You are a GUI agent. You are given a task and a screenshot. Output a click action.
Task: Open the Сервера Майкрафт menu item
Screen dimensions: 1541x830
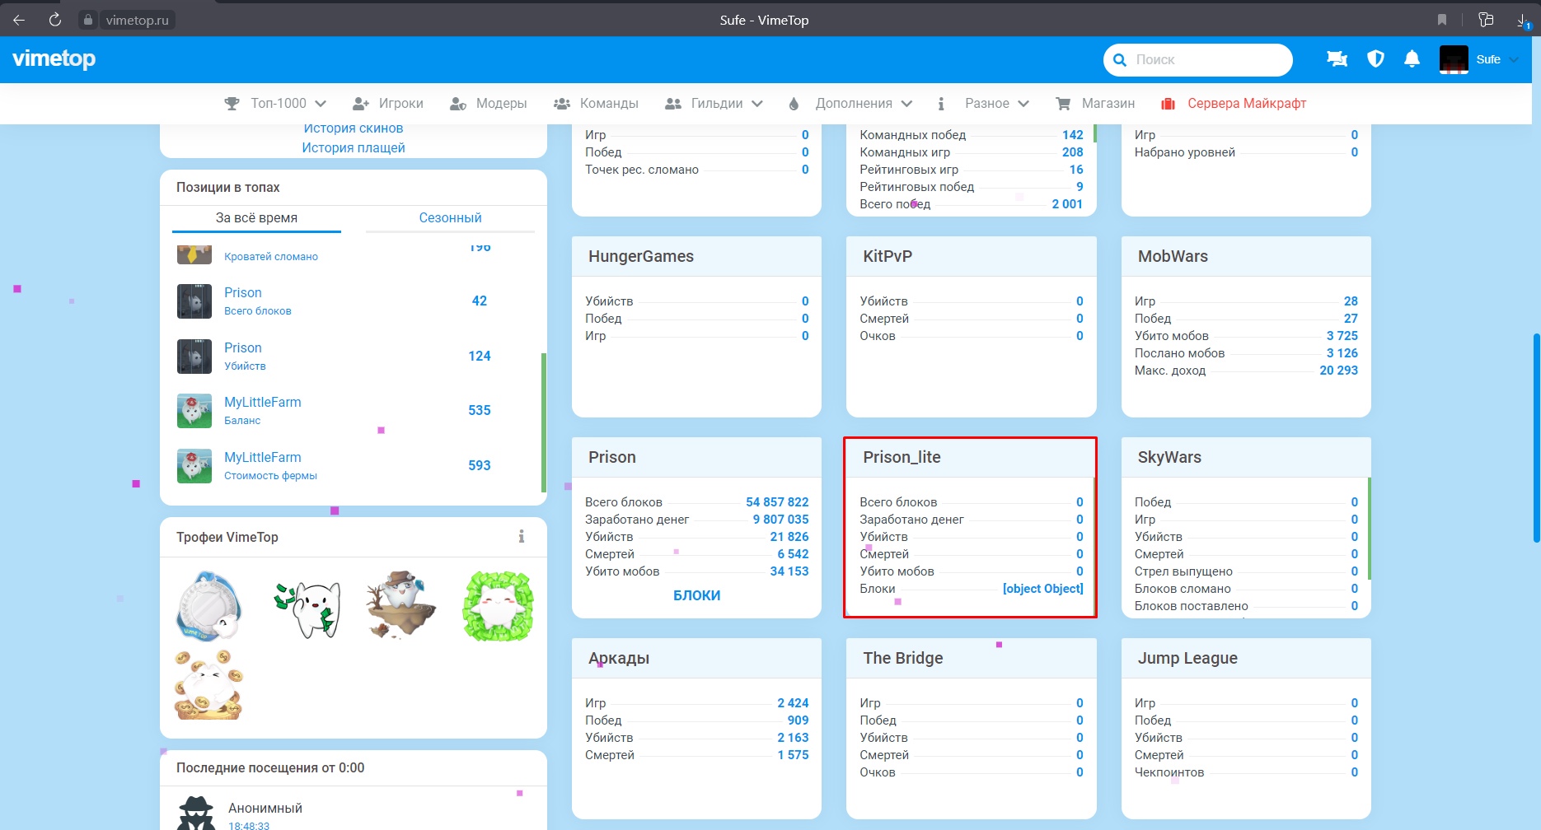pos(1234,104)
